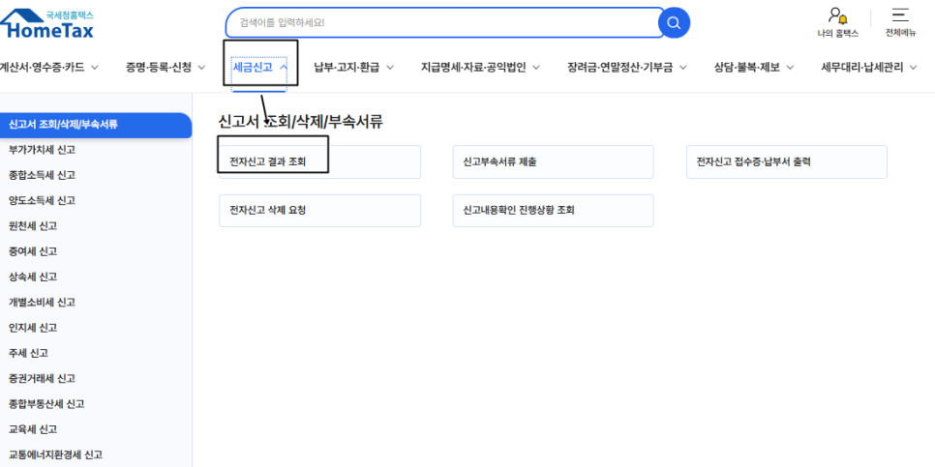
Task: Open the 세금신고 menu
Action: pyautogui.click(x=253, y=68)
